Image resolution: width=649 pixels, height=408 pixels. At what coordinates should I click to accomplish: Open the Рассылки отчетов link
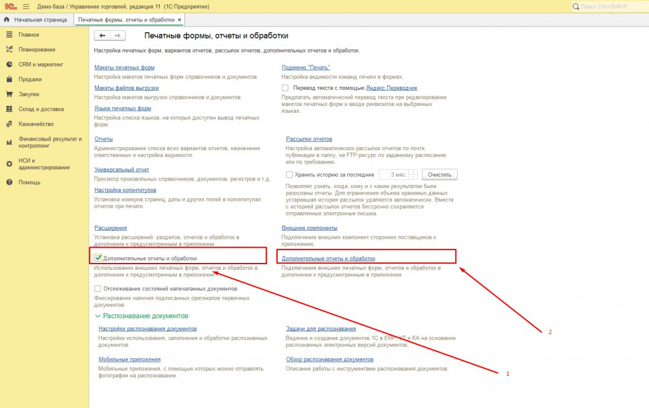pyautogui.click(x=309, y=139)
